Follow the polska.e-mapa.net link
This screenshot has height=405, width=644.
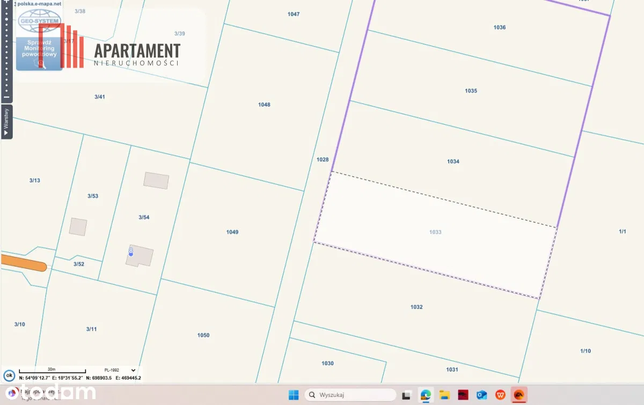click(39, 3)
